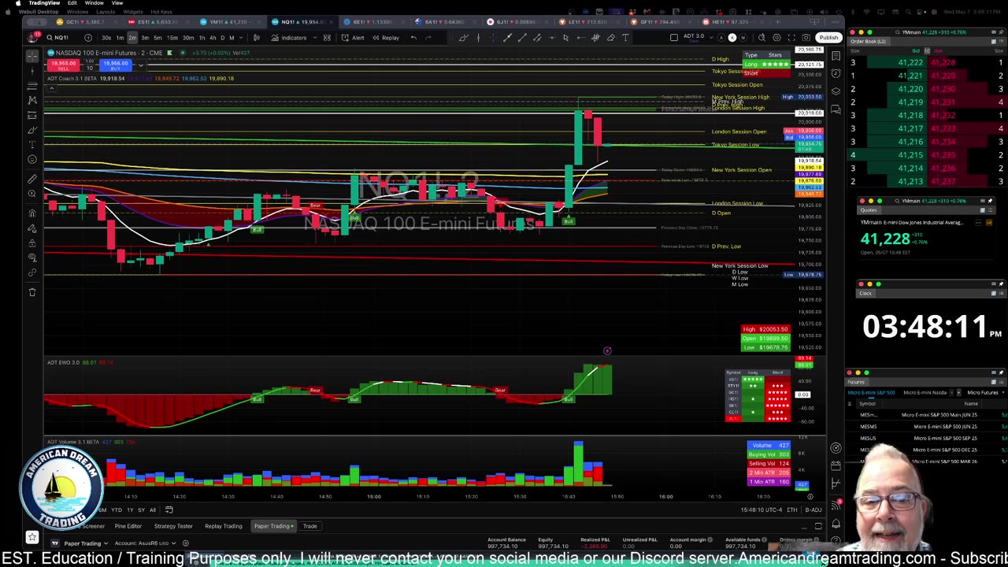Select the arrow cursor tool in toolbar
The height and width of the screenshot is (567, 1008).
coord(565,38)
